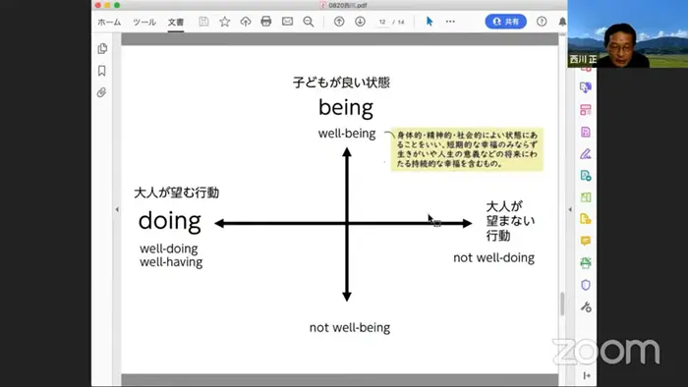Open the find text magnifier
Screen dimensions: 688x387
tap(309, 22)
